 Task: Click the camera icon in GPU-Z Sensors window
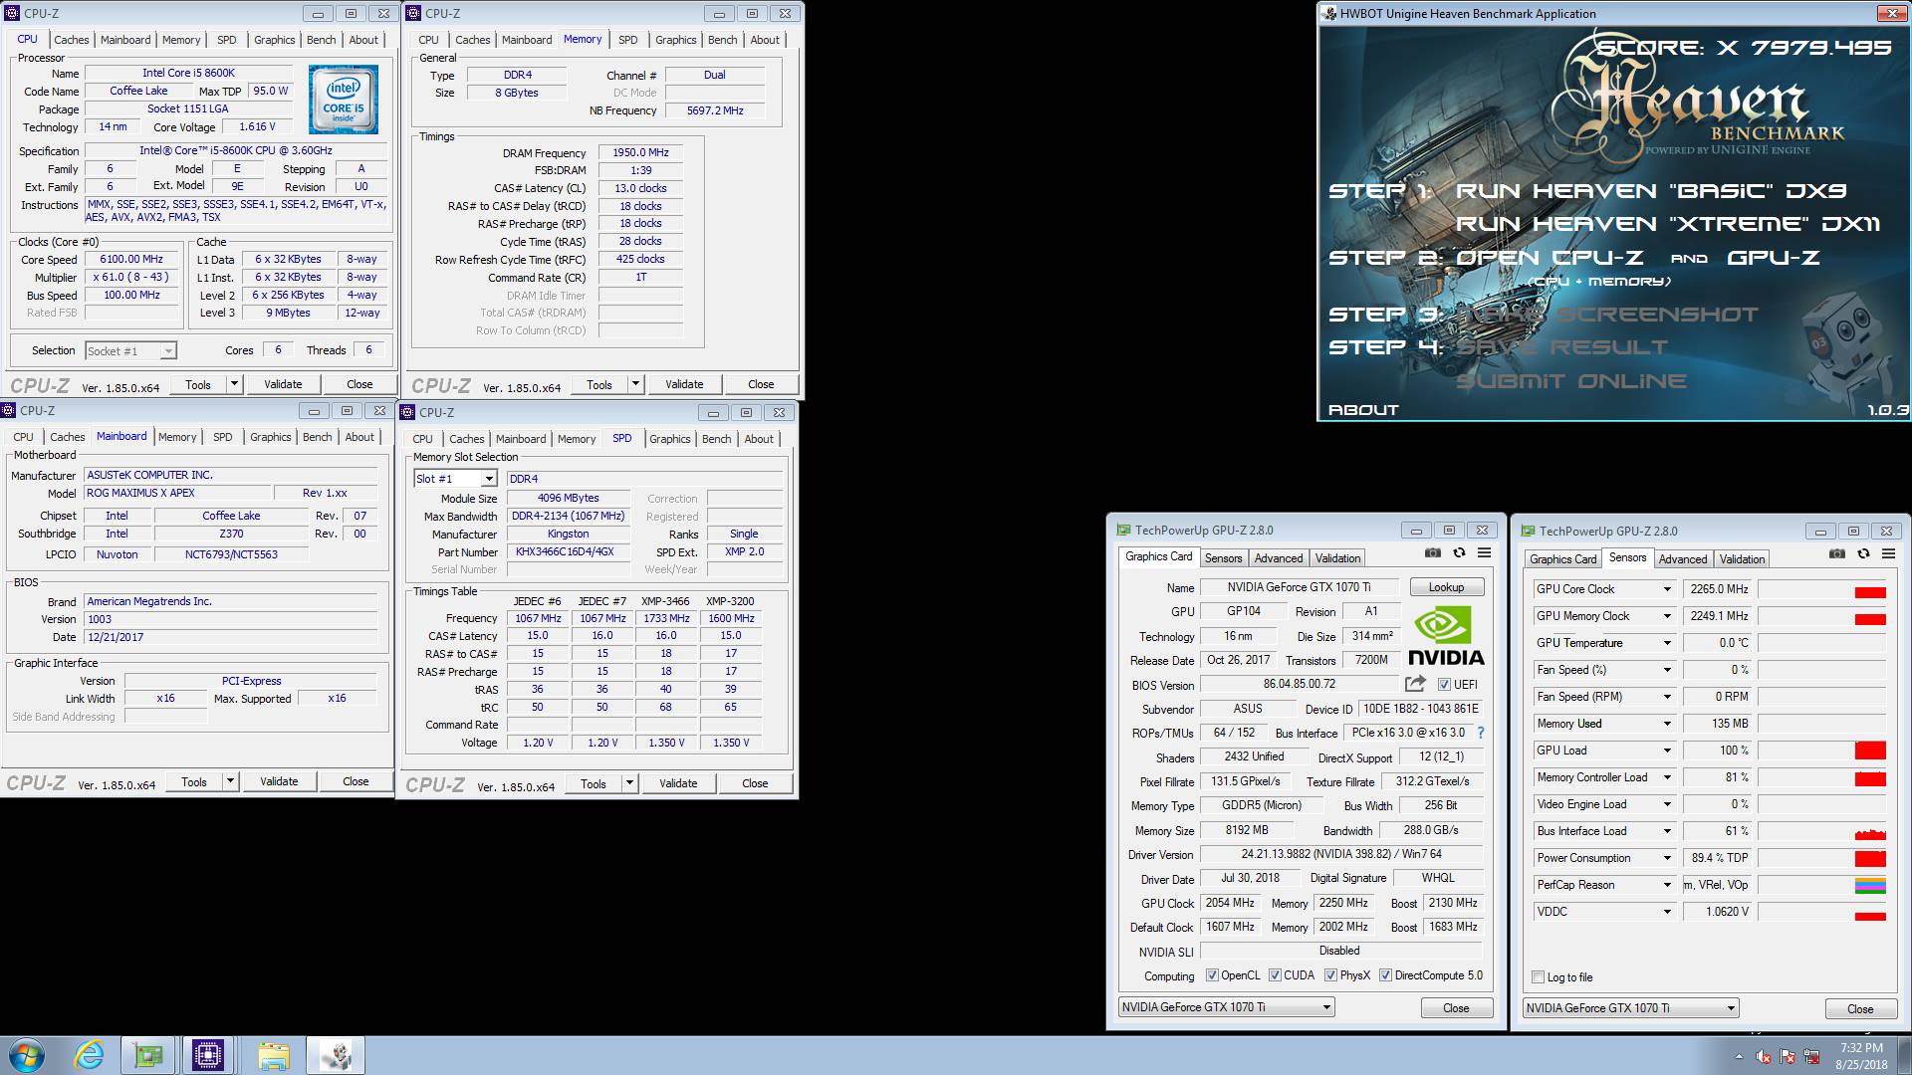[1836, 554]
